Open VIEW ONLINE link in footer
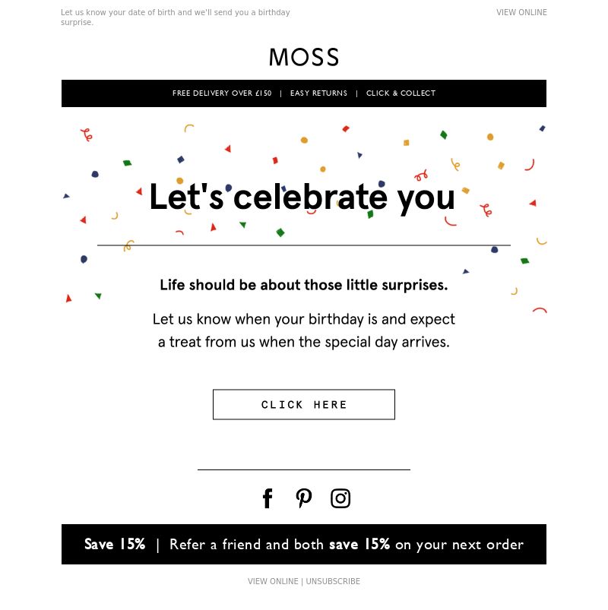608x610 pixels. click(x=273, y=581)
